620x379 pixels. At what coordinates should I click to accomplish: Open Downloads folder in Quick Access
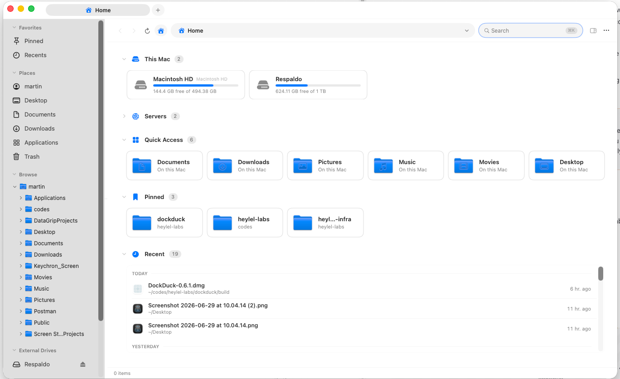[x=245, y=165]
